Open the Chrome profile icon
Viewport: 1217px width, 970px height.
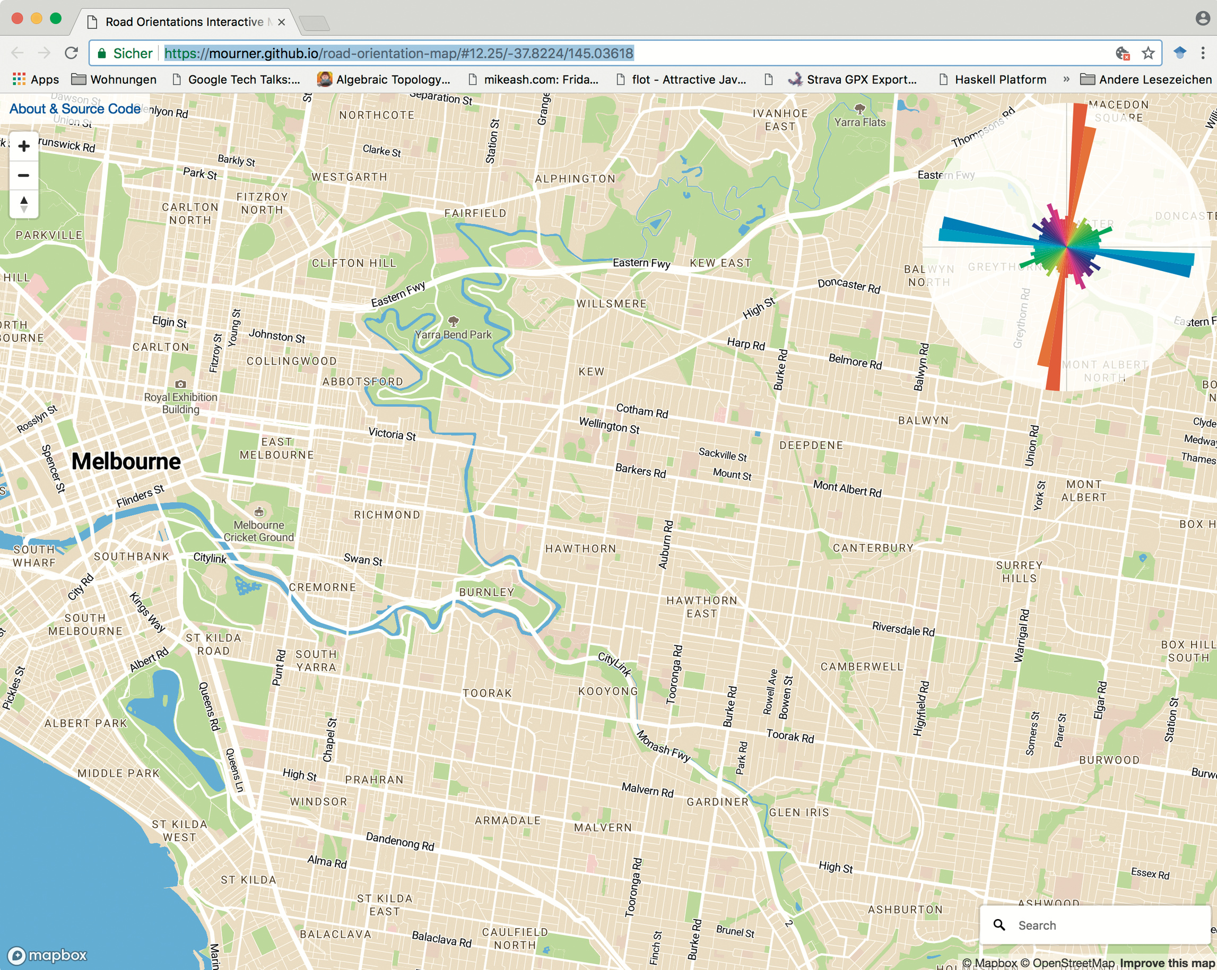pyautogui.click(x=1202, y=18)
